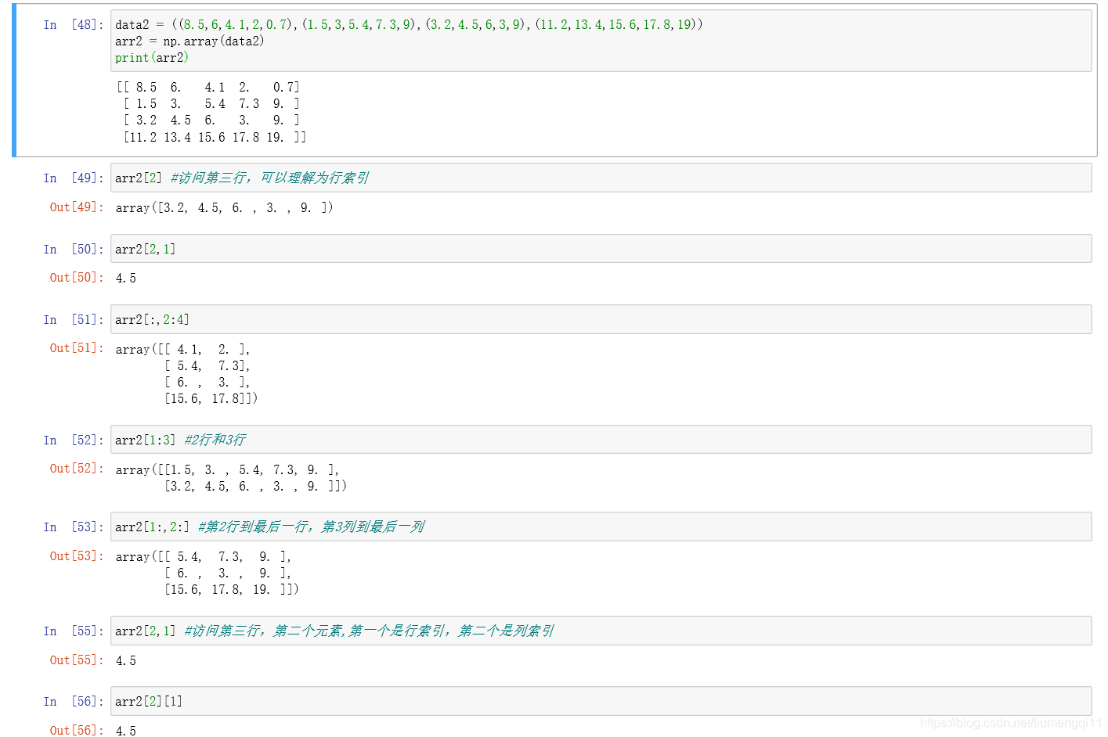
Task: Click the Out[52] prompt label
Action: pyautogui.click(x=77, y=469)
